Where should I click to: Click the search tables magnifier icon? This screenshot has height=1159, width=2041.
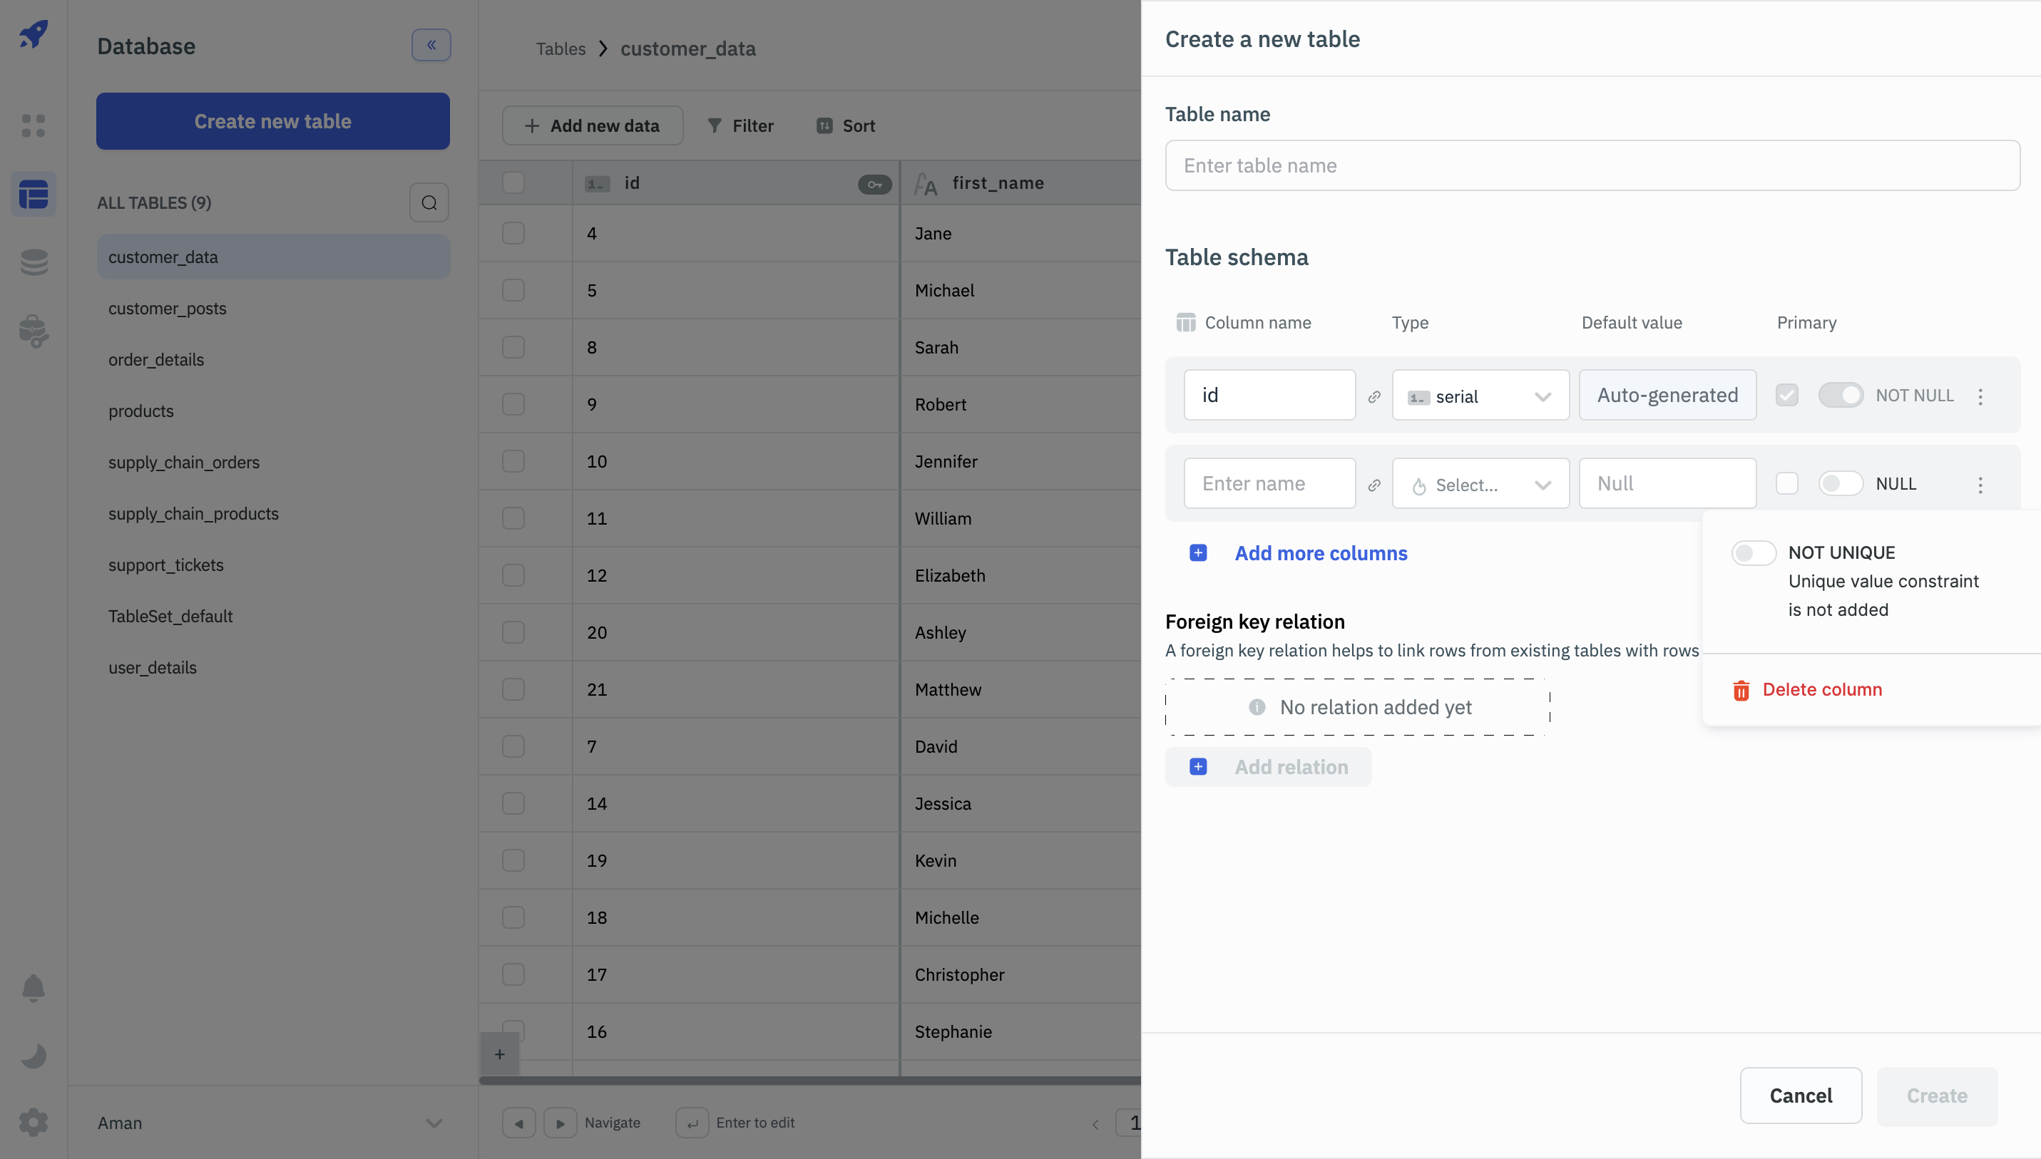[x=429, y=203]
